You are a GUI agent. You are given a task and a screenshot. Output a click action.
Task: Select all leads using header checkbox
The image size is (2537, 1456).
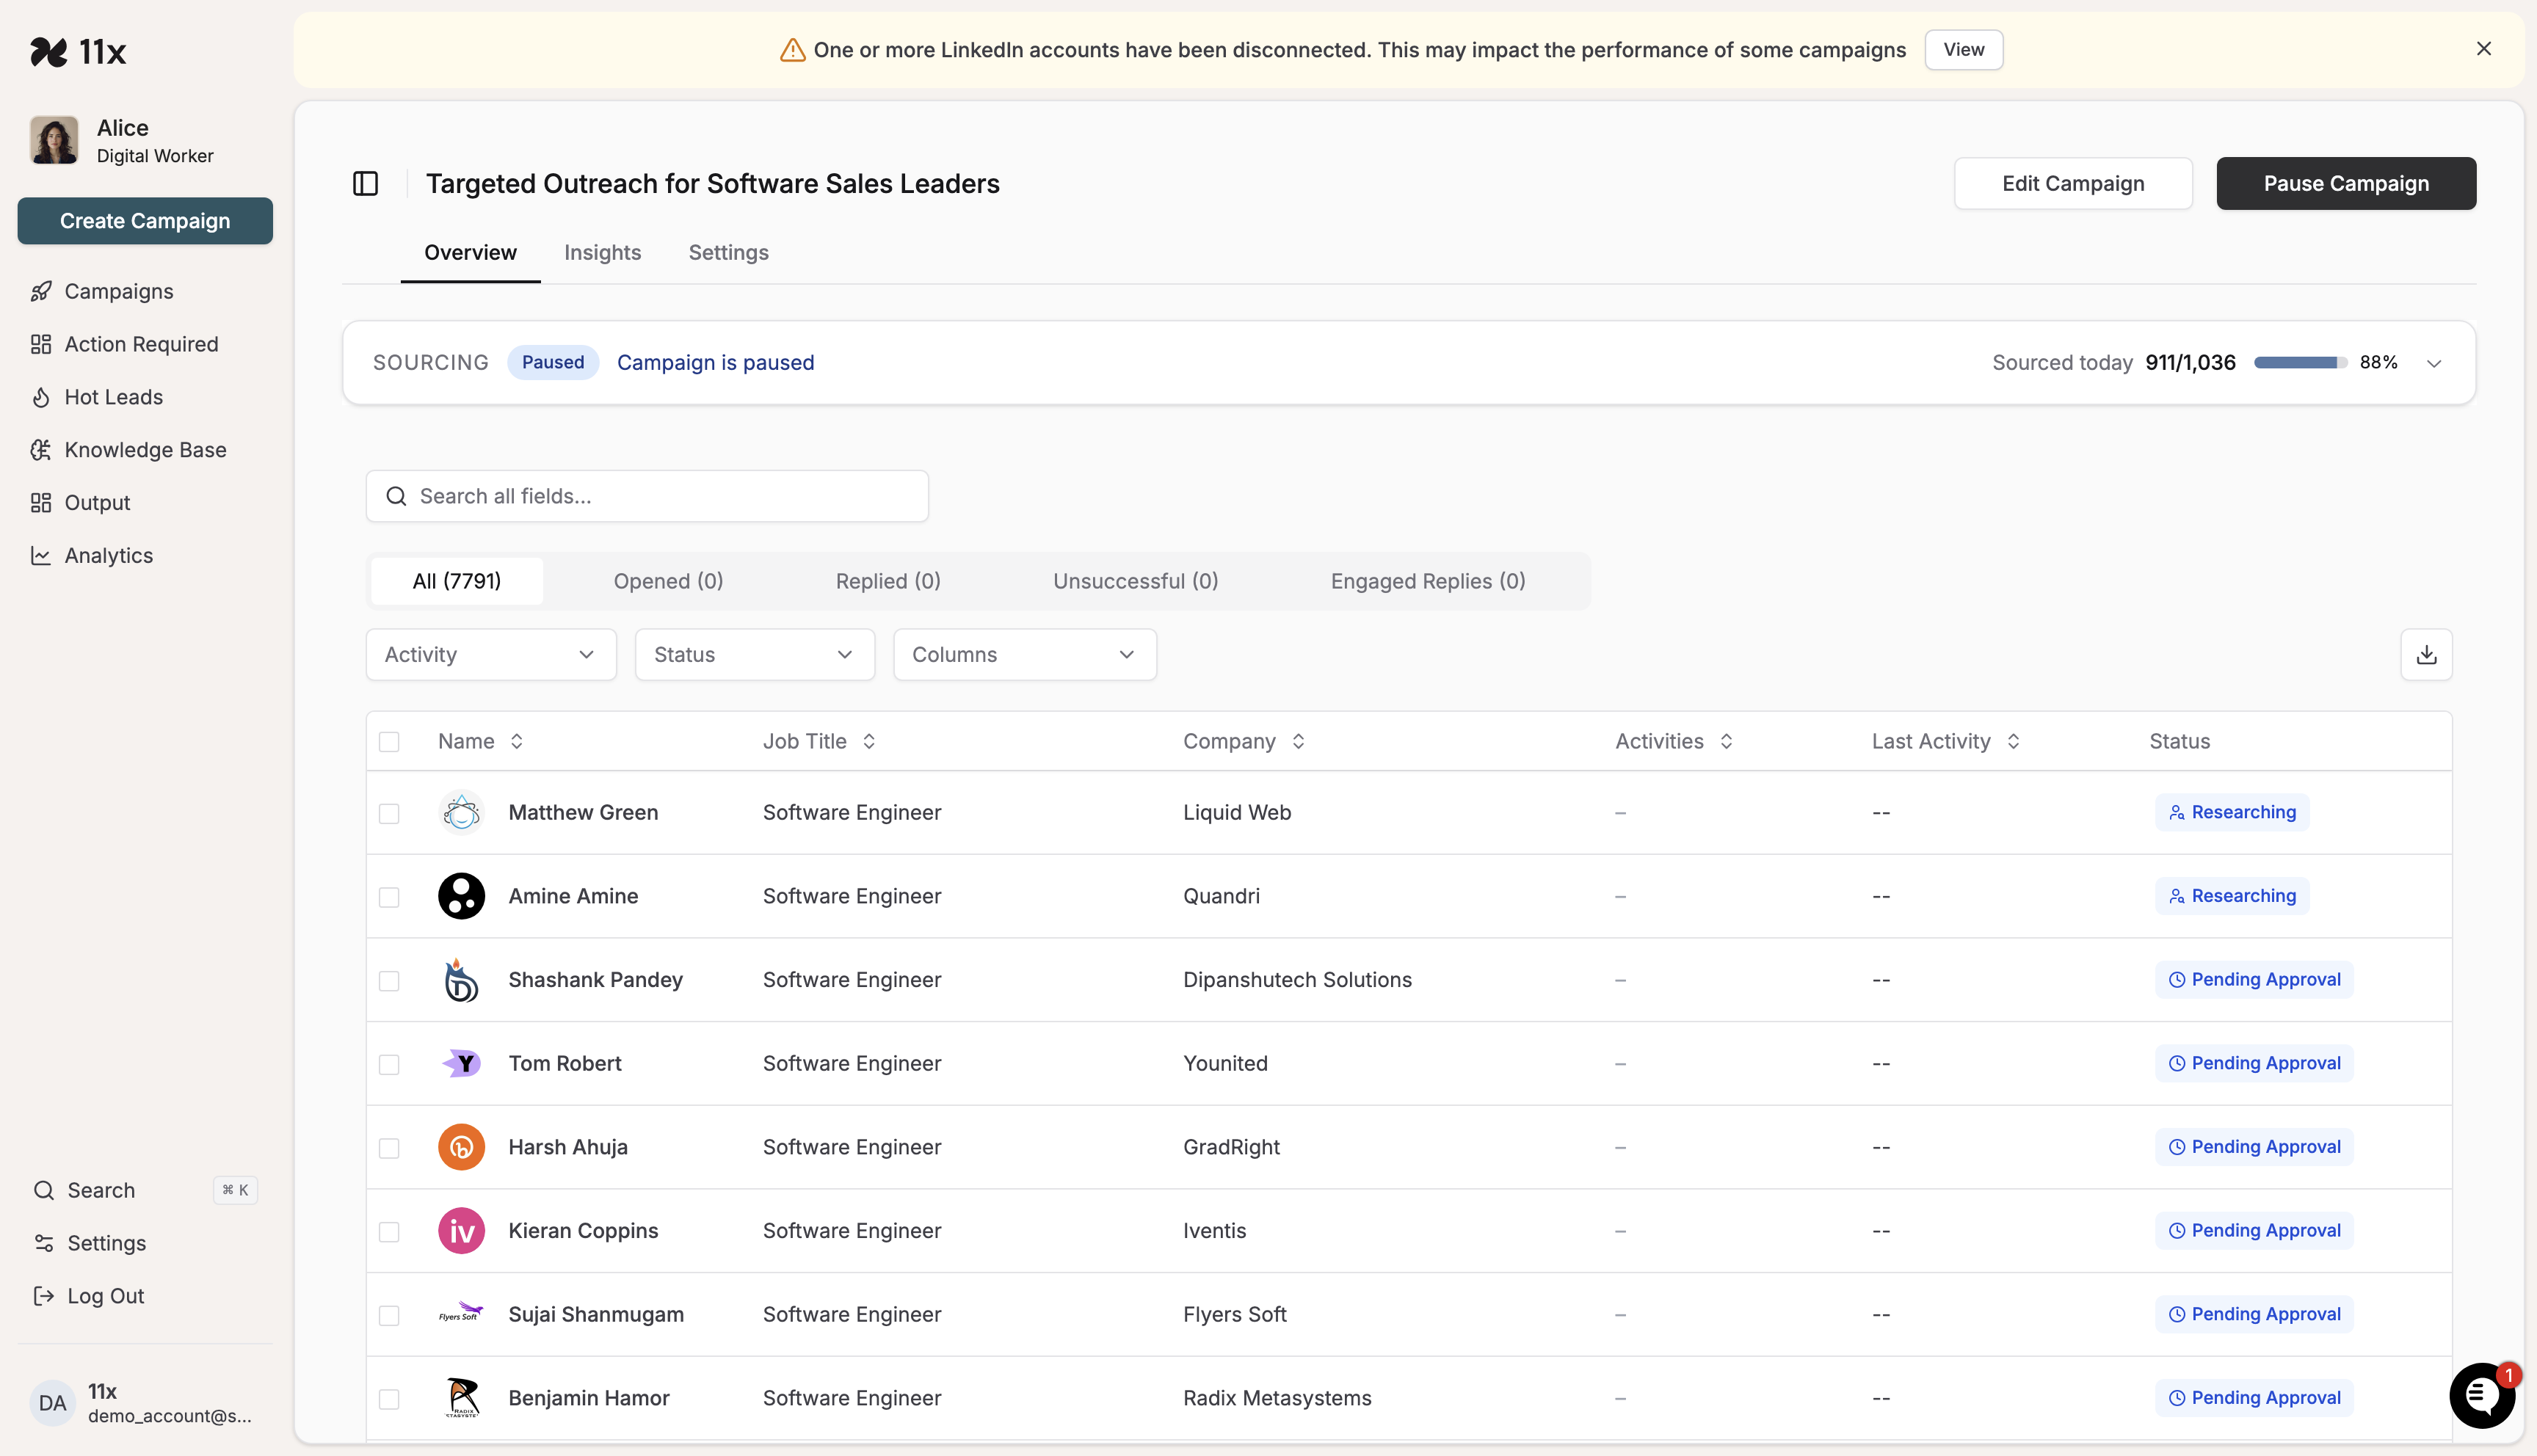(x=390, y=741)
